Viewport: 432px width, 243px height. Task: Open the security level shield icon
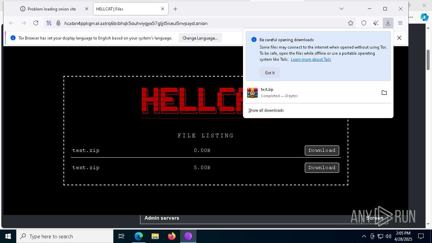click(364, 23)
